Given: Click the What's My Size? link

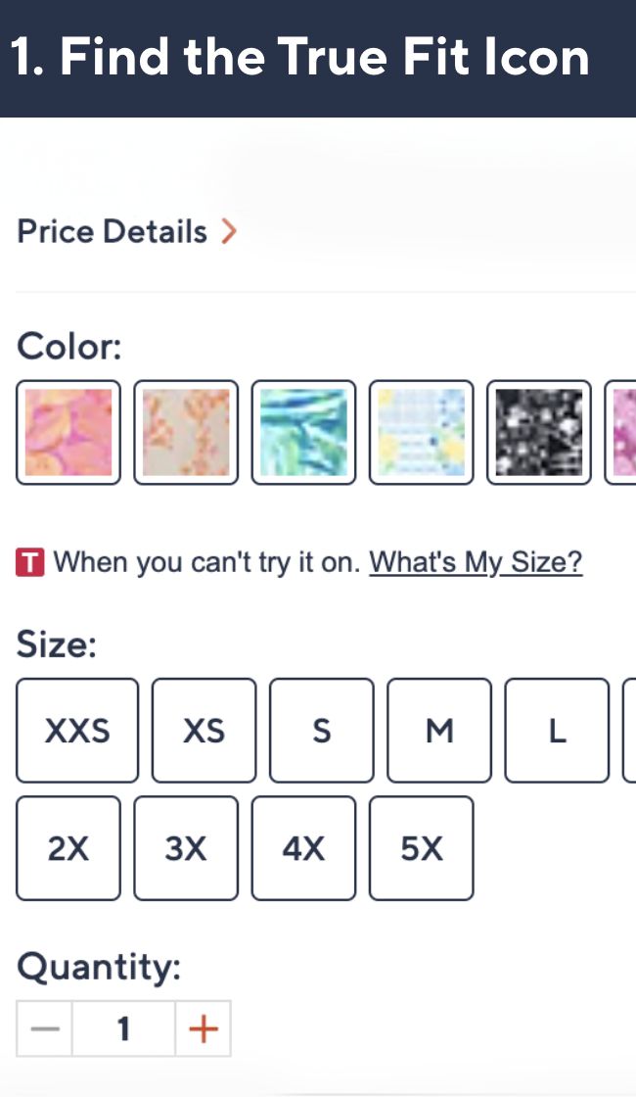Looking at the screenshot, I should pos(476,562).
